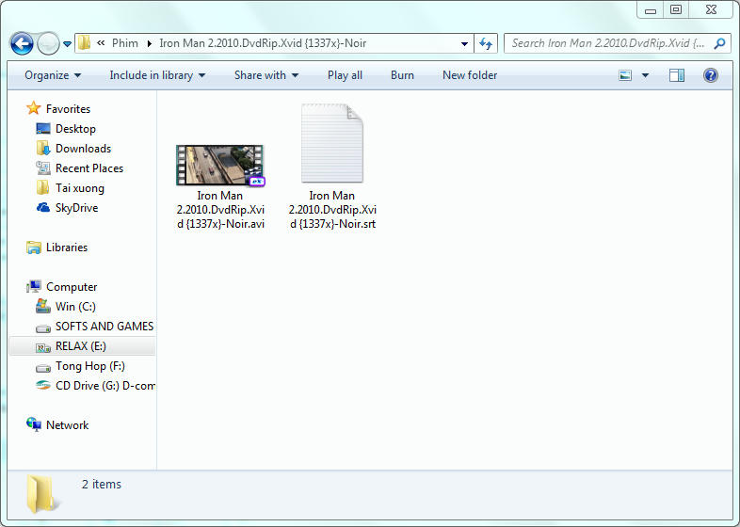Click the Favorites star icon
The height and width of the screenshot is (527, 740).
[x=34, y=108]
